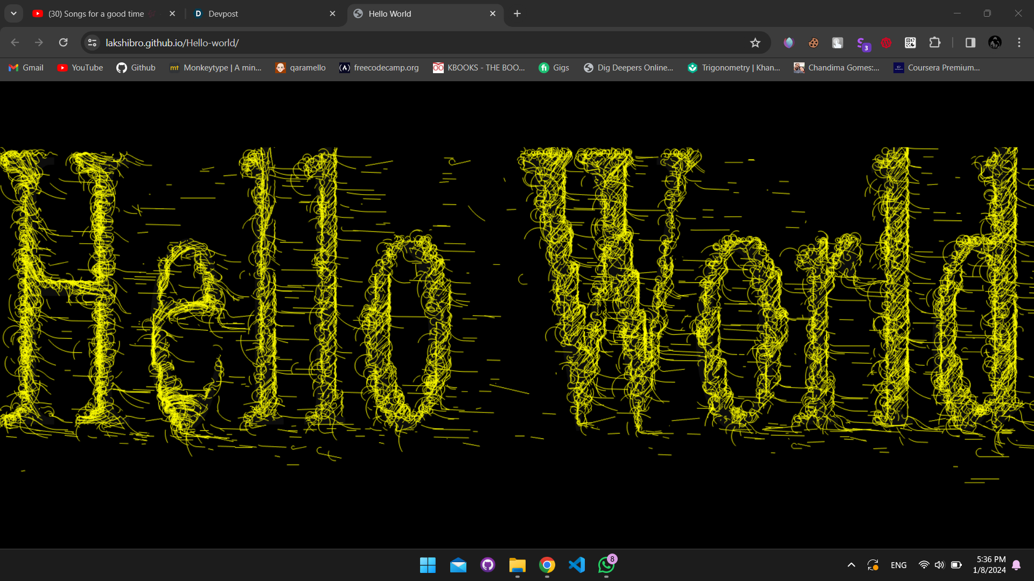
Task: Open the Github bookmark
Action: click(x=136, y=68)
